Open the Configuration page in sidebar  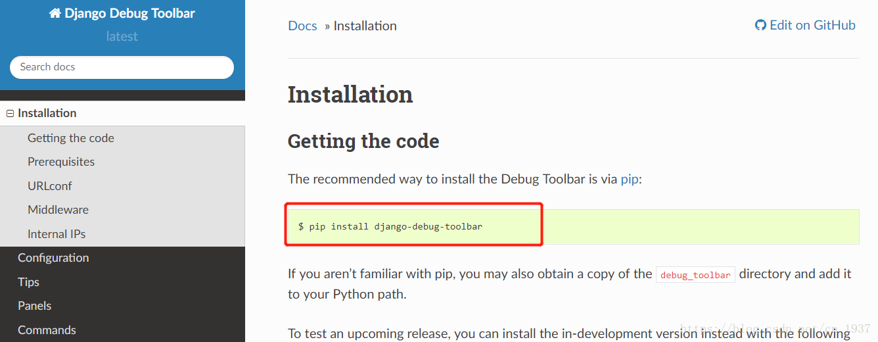coord(53,258)
